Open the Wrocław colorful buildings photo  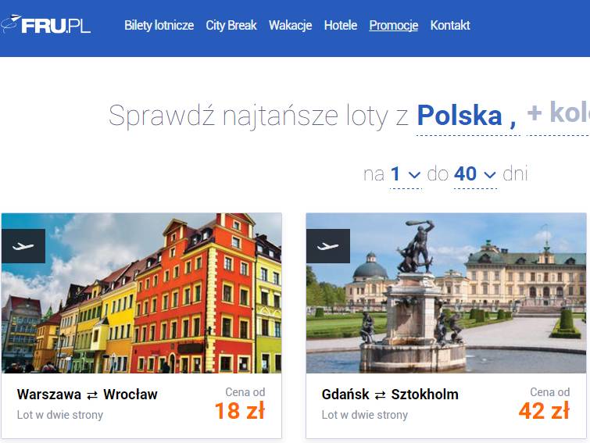[141, 293]
